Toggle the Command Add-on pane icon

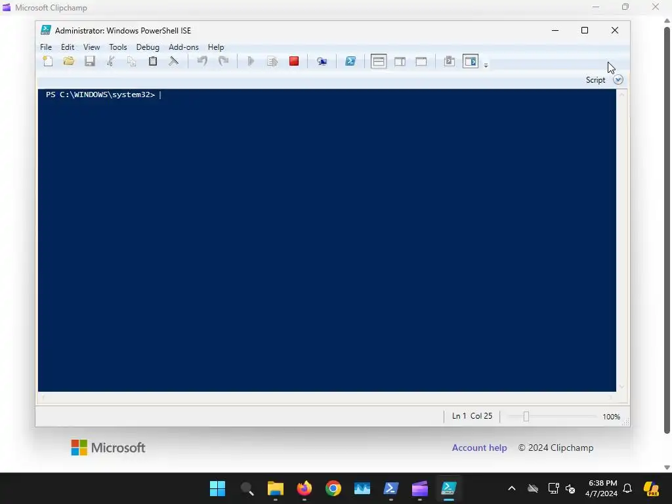[x=471, y=61]
